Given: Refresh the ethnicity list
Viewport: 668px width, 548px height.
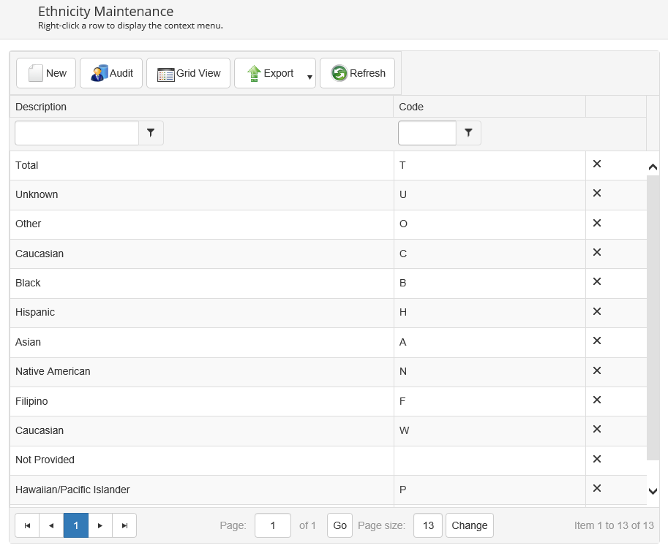Looking at the screenshot, I should point(358,73).
